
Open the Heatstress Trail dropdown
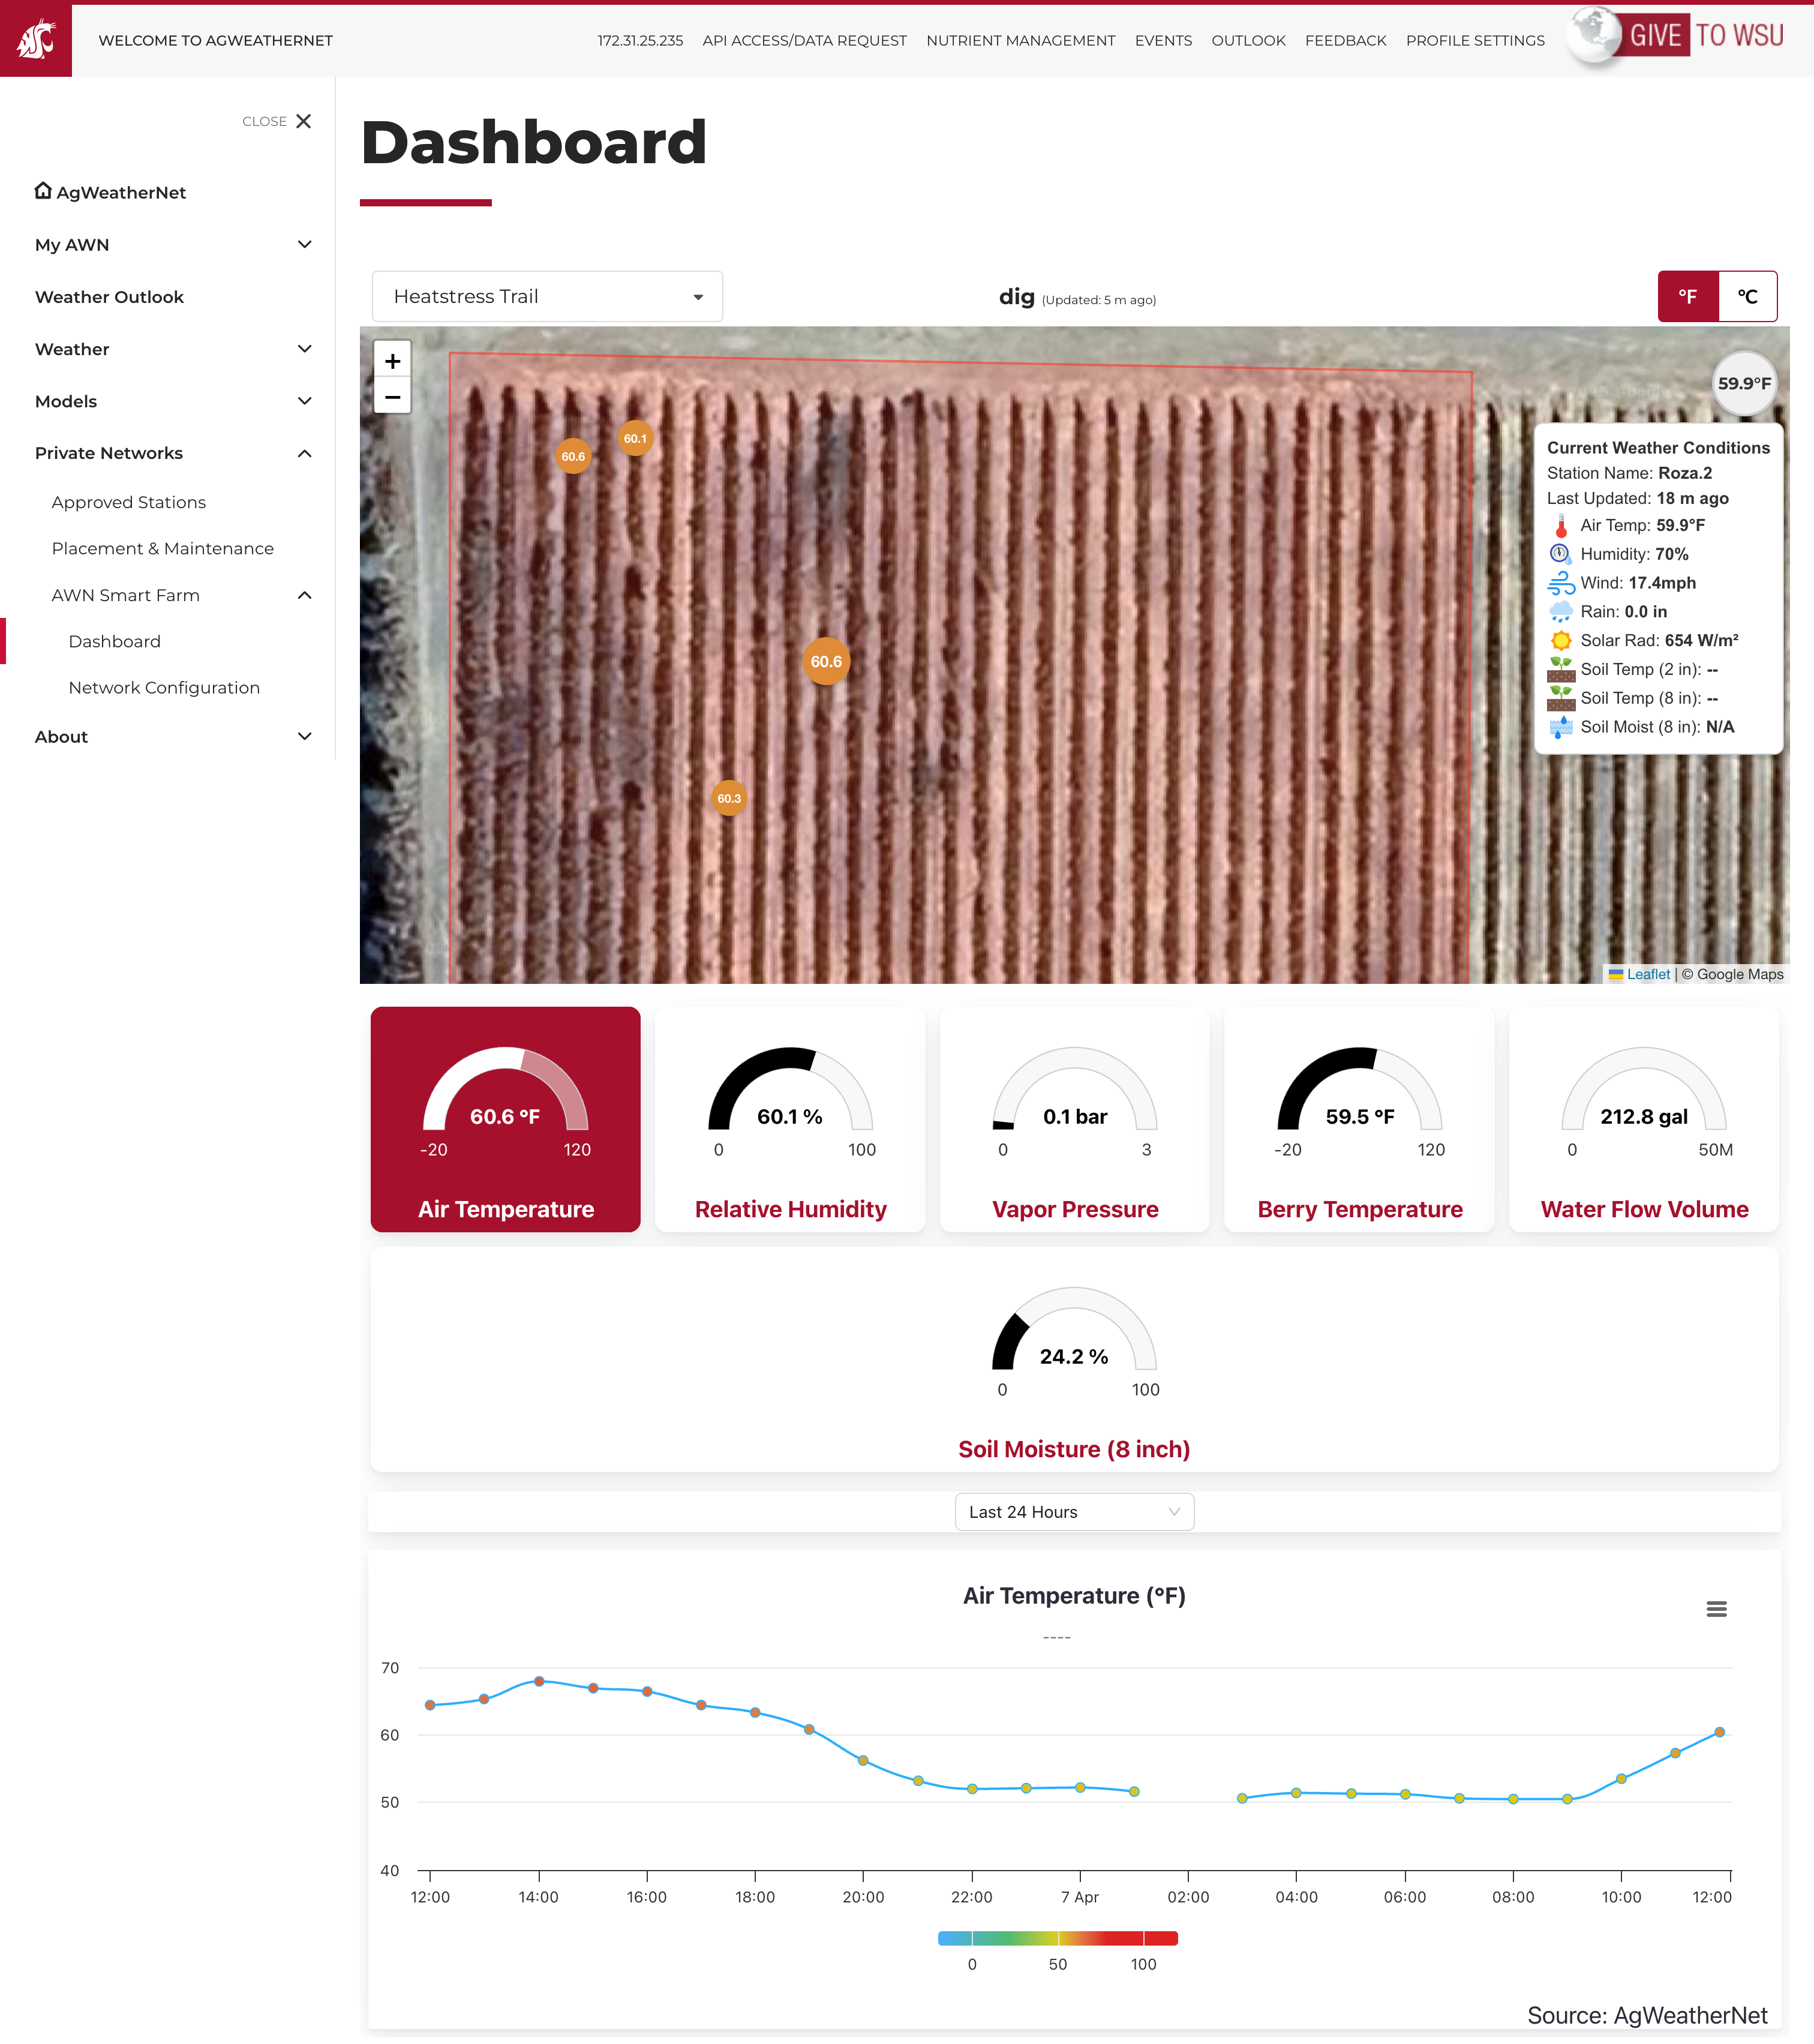[547, 296]
